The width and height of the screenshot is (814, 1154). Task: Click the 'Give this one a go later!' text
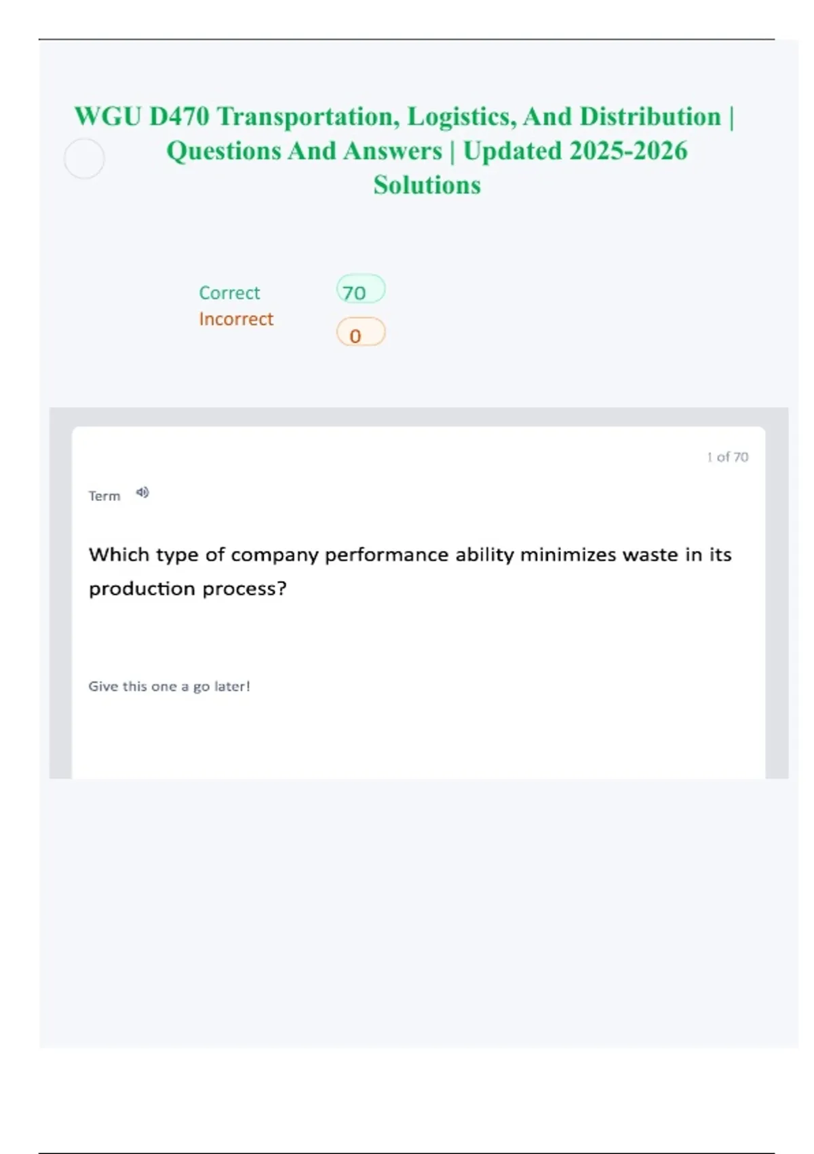point(169,686)
